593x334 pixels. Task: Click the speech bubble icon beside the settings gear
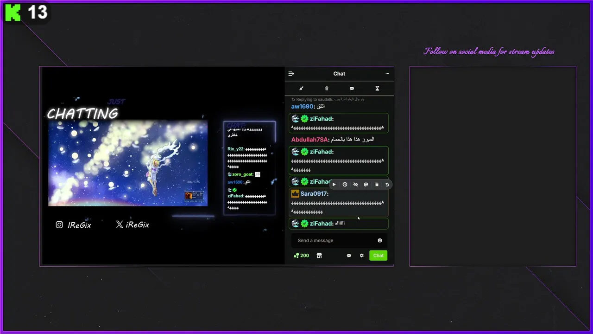tap(349, 256)
